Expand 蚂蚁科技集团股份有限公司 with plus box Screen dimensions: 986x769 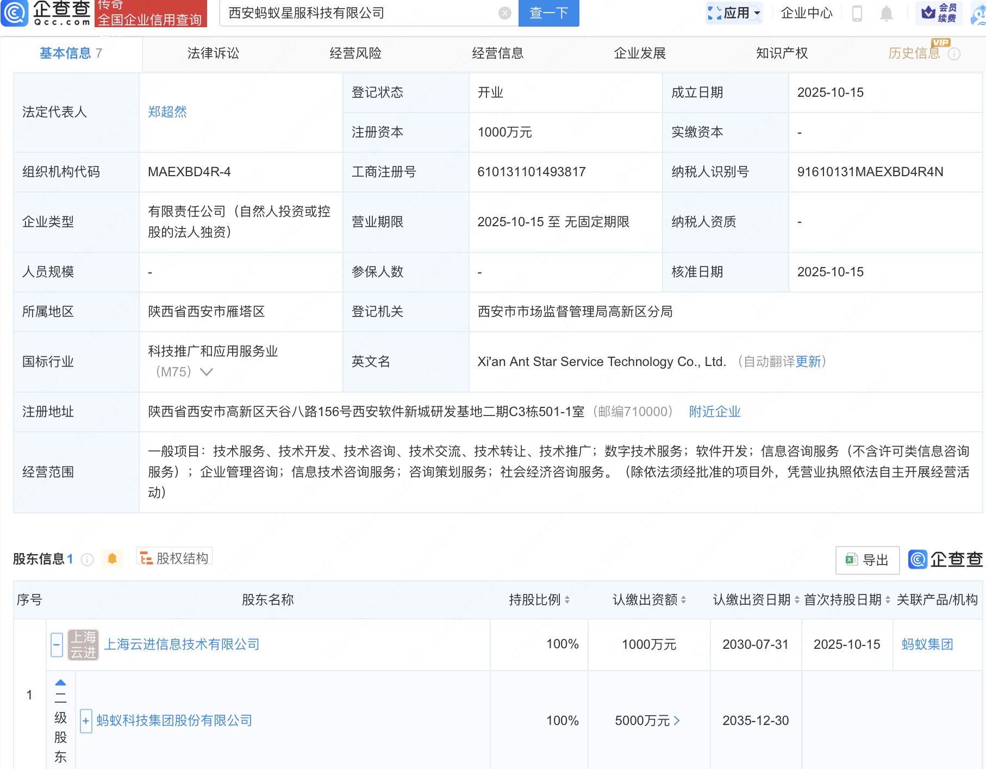[x=86, y=721]
